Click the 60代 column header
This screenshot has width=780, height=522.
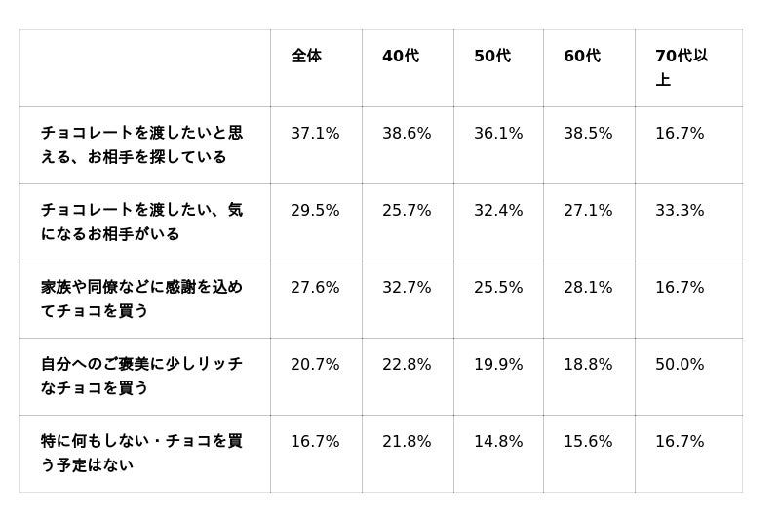point(582,57)
